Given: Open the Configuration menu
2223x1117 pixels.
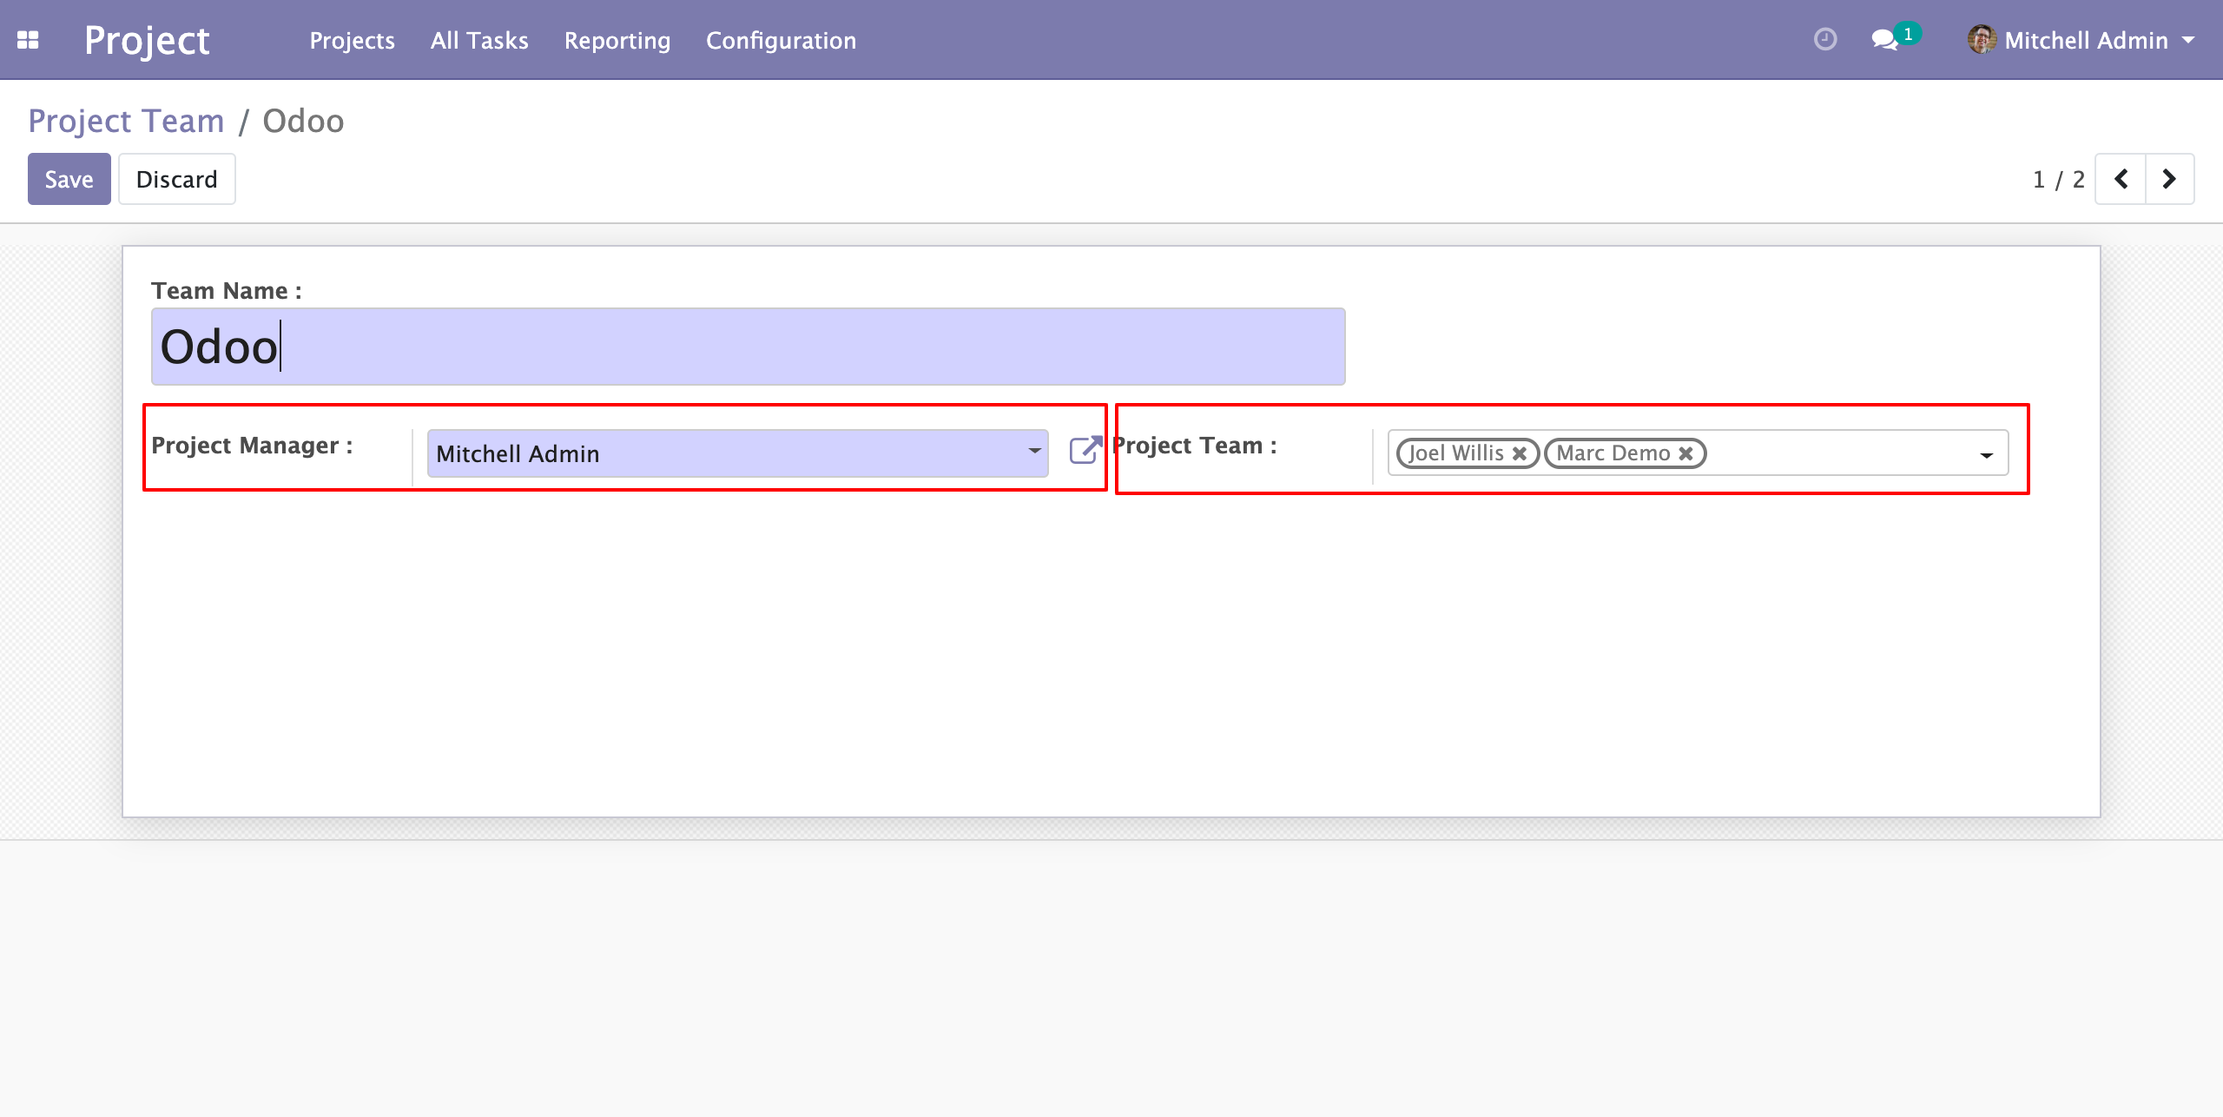Looking at the screenshot, I should click(x=781, y=40).
